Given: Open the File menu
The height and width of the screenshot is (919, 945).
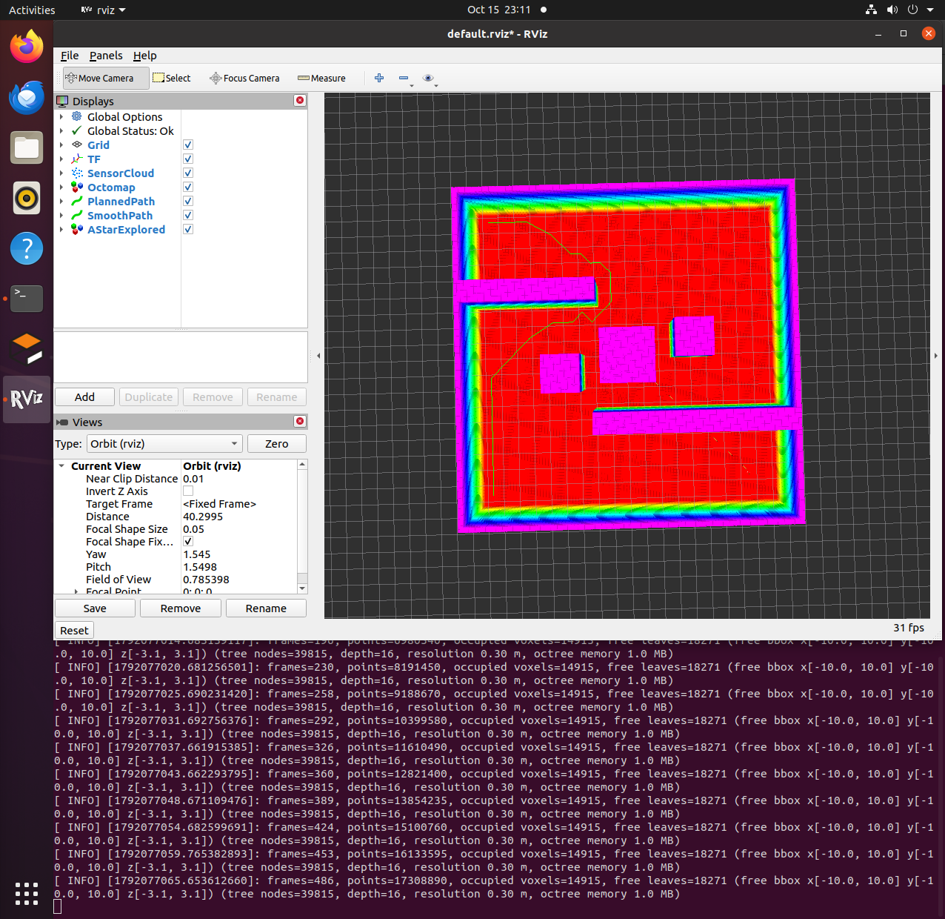Looking at the screenshot, I should point(70,56).
